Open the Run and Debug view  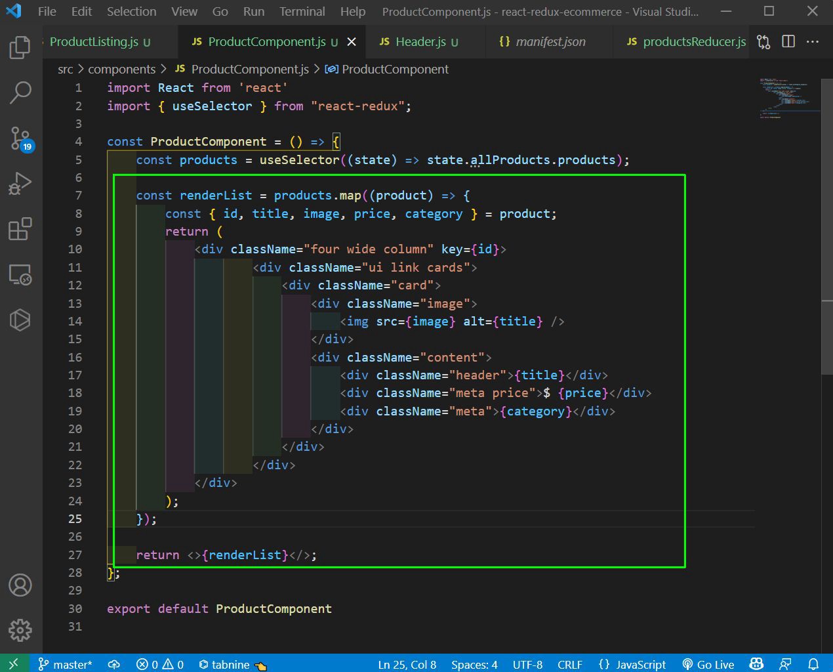pos(20,184)
